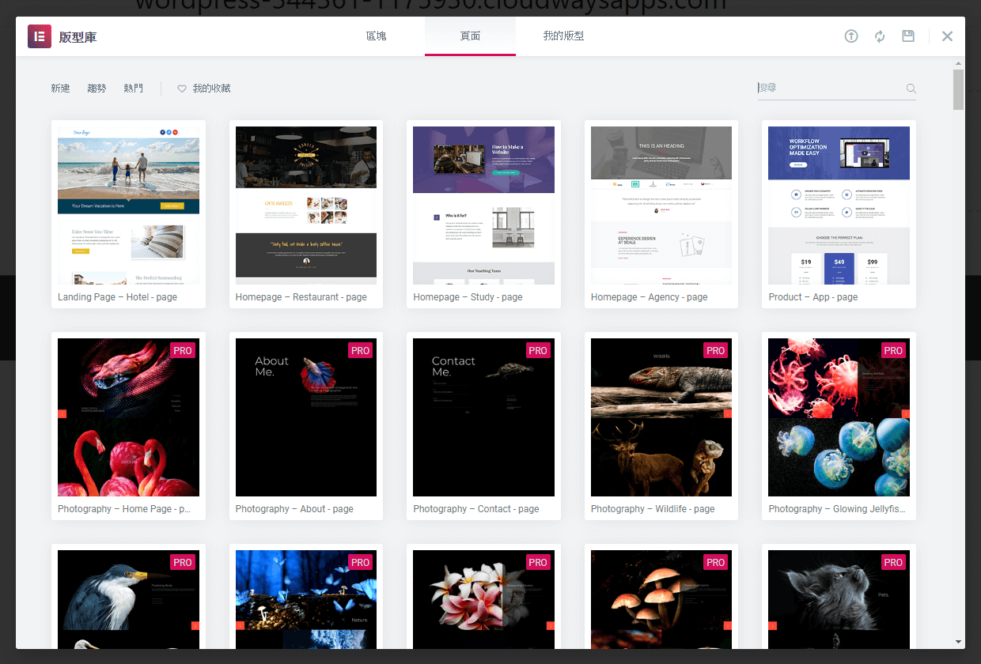Sort templates by 新建
This screenshot has width=981, height=664.
(61, 89)
